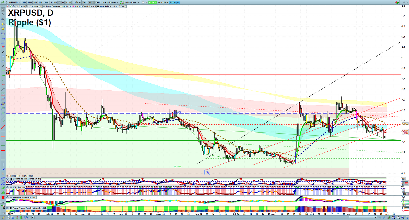Open the order book icon at bottom
This screenshot has width=409, height=220.
click(x=21, y=217)
